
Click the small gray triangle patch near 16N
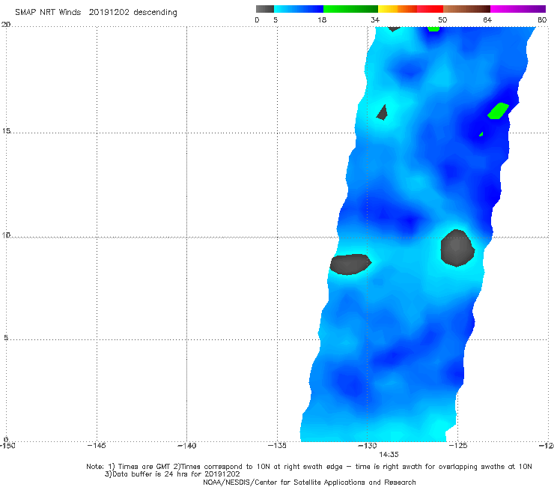coord(383,112)
